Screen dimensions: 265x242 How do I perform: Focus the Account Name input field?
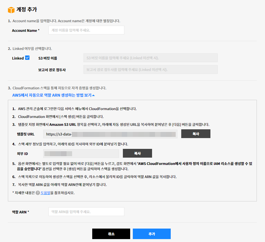tap(86, 30)
